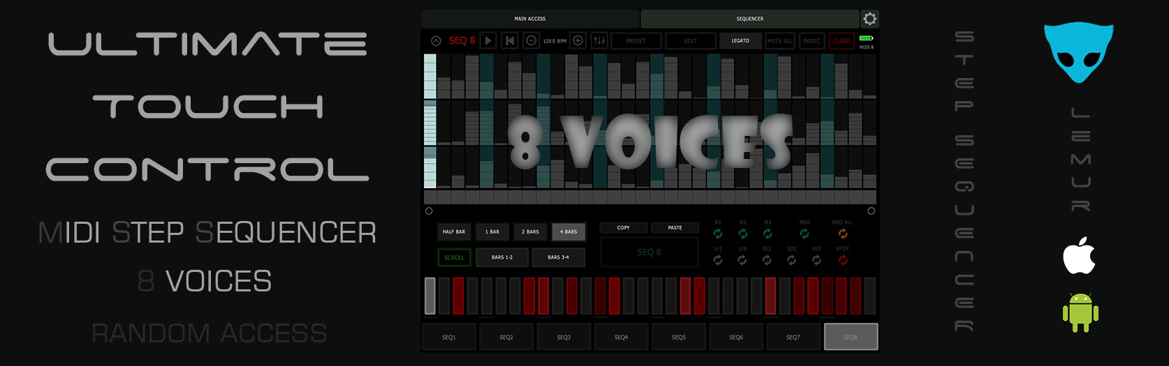Click the N1 randomize icon
This screenshot has width=1169, height=366.
[718, 234]
